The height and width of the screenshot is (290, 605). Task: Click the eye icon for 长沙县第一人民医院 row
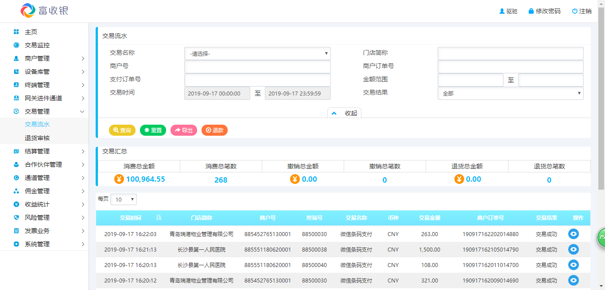click(x=573, y=249)
